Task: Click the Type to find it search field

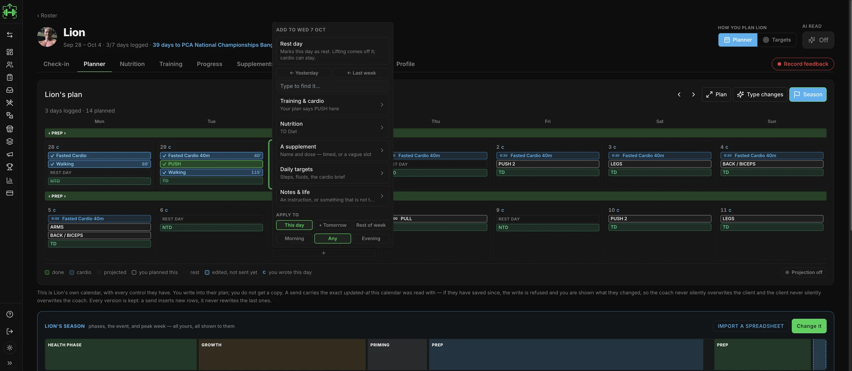Action: [x=333, y=86]
